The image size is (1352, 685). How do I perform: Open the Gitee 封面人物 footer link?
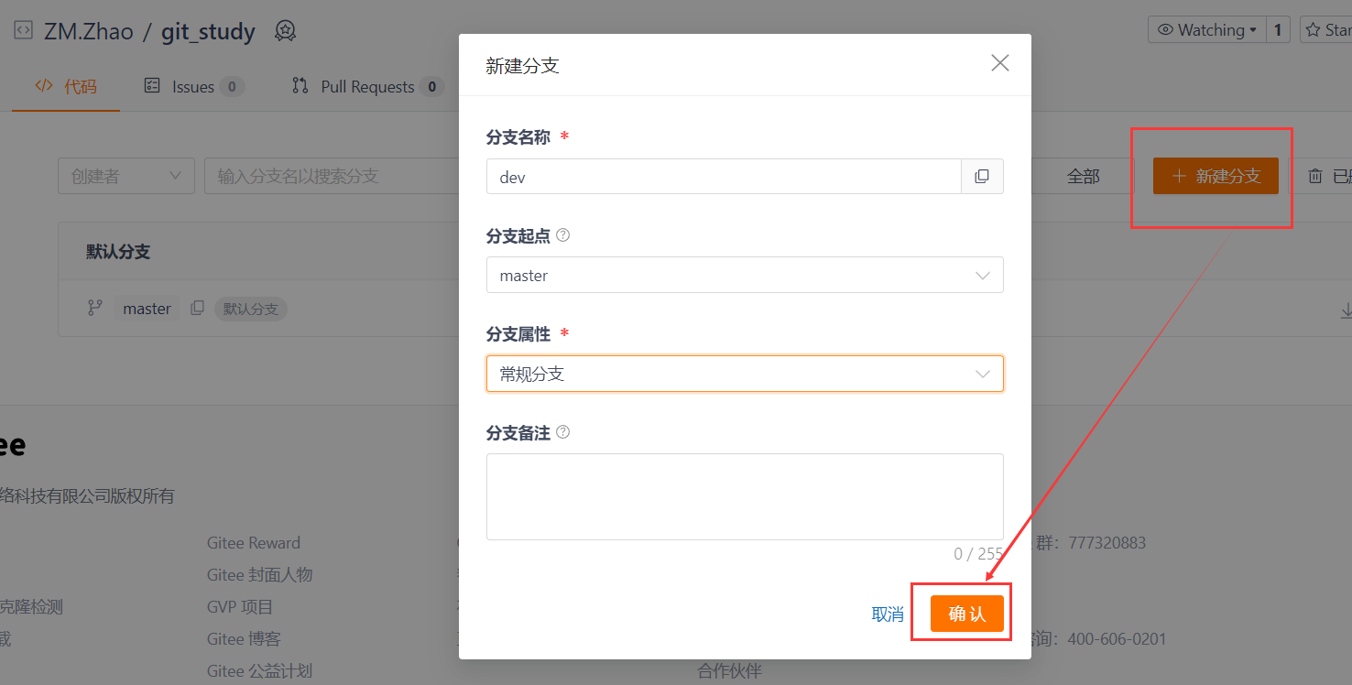point(260,575)
